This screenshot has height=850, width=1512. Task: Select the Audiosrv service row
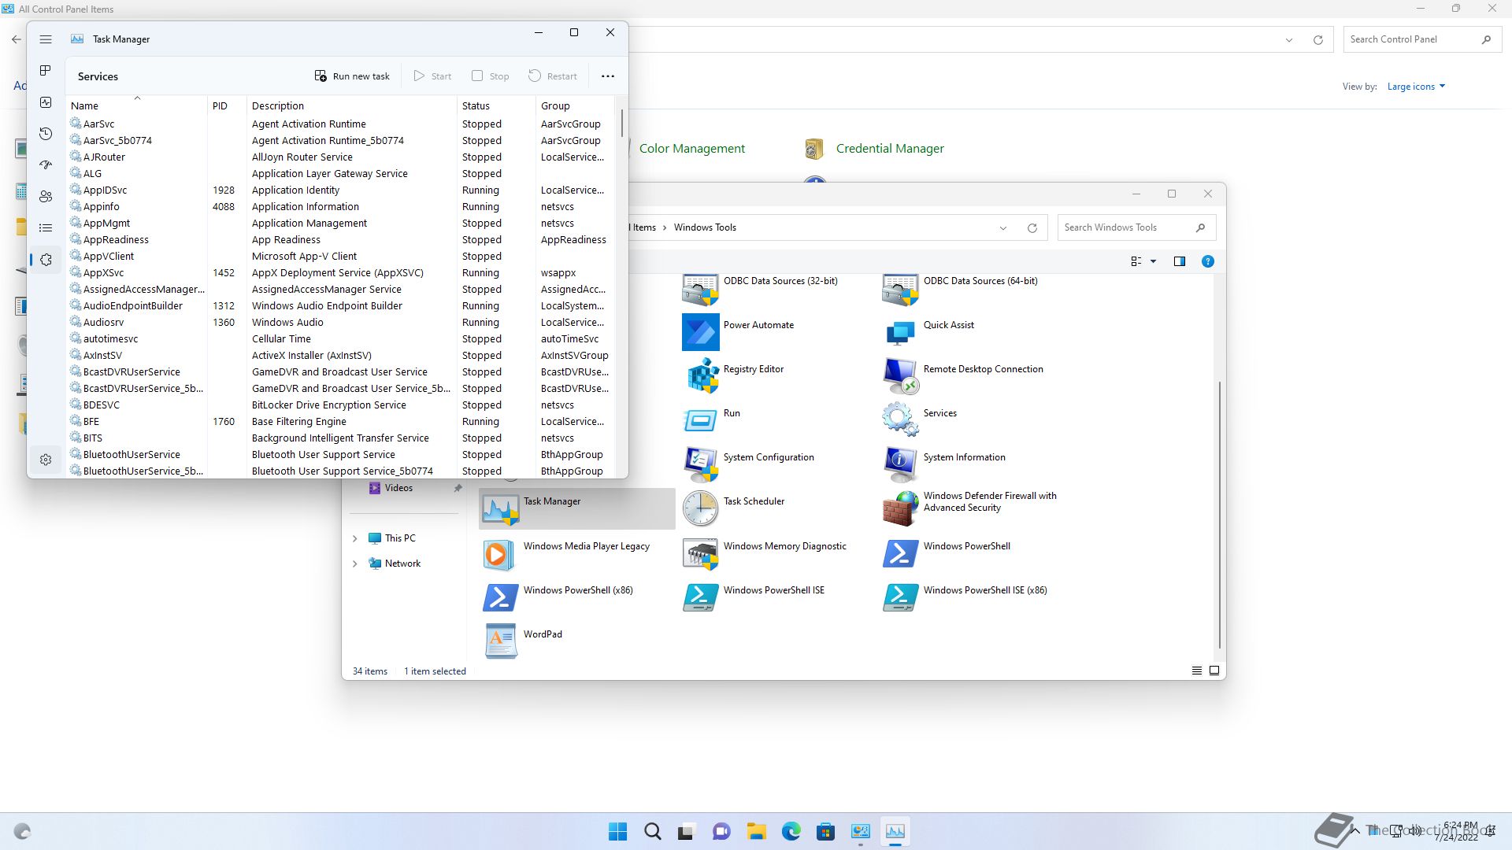[x=340, y=322]
